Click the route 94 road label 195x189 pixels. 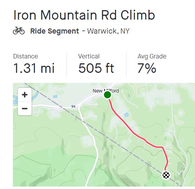tap(74, 106)
